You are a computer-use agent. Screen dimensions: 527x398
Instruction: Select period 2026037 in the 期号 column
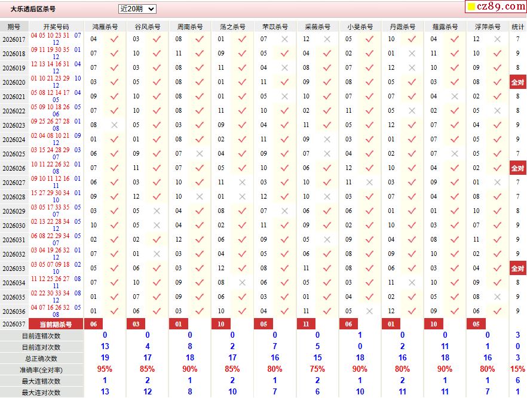click(14, 324)
